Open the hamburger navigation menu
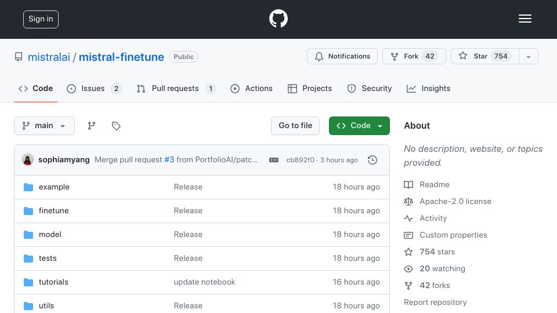Screen dimensions: 557x313 (525, 19)
